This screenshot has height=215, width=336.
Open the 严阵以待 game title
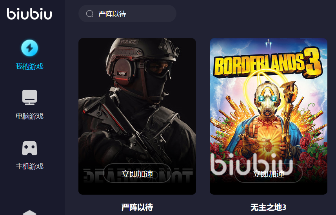[x=137, y=207]
